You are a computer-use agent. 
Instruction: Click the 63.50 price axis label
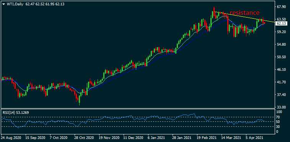281,19
